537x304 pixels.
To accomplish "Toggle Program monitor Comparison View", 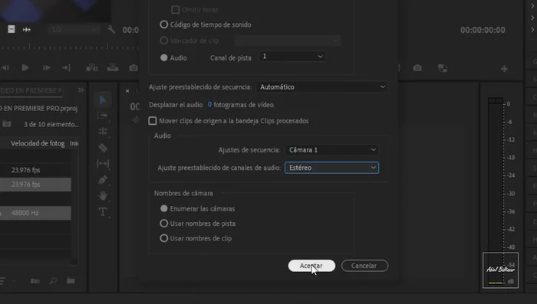I will click(x=443, y=68).
